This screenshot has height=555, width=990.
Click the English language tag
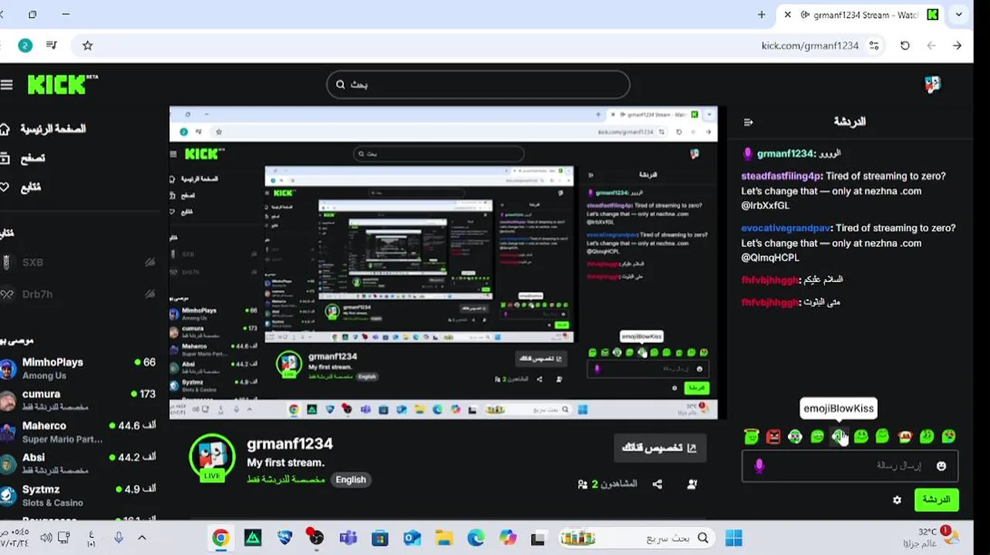(351, 479)
